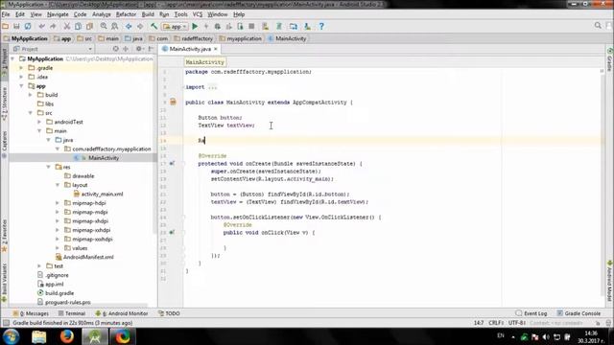Click the CRLF line separator selector

(x=496, y=323)
